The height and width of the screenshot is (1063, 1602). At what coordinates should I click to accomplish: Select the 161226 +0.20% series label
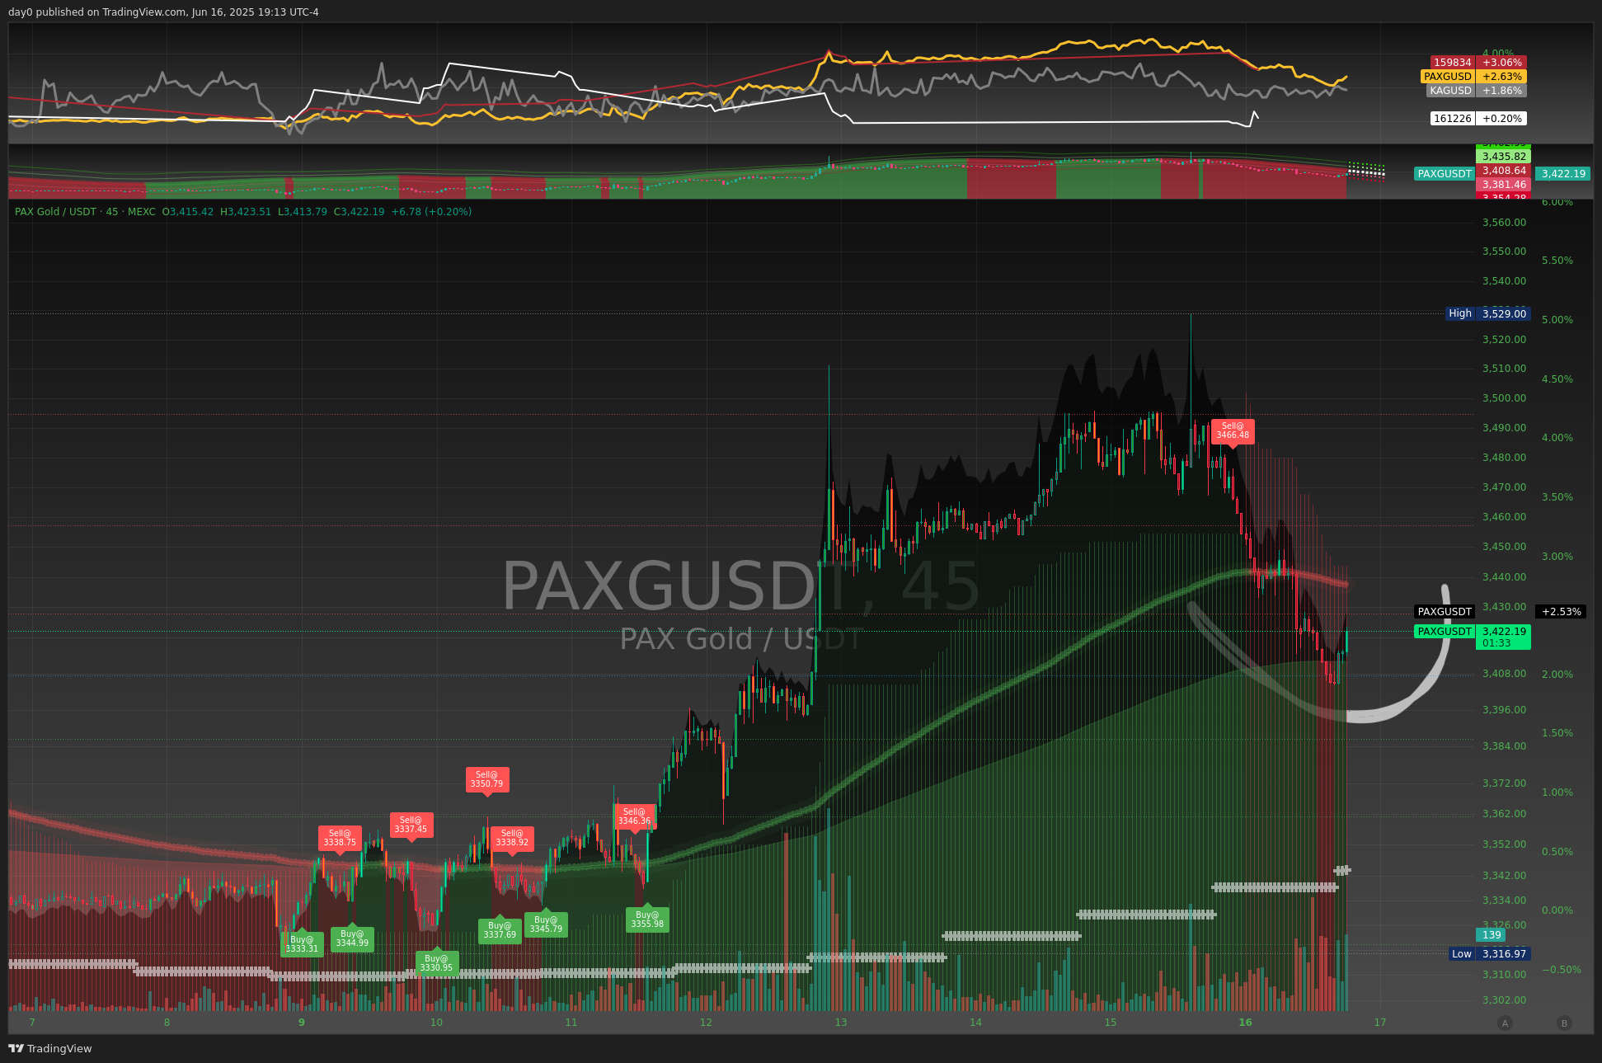(1478, 119)
